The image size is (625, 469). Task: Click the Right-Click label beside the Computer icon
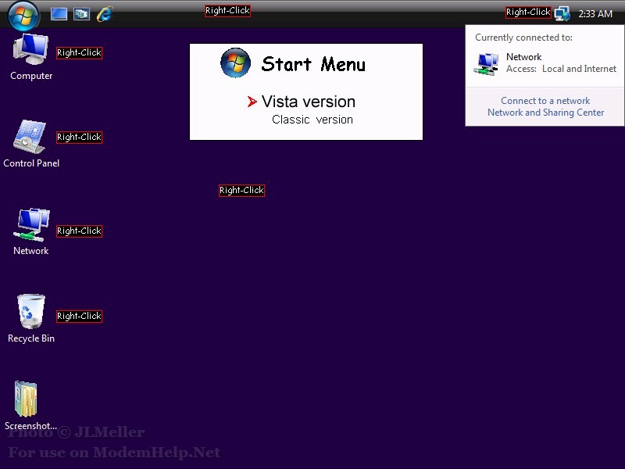tap(80, 52)
